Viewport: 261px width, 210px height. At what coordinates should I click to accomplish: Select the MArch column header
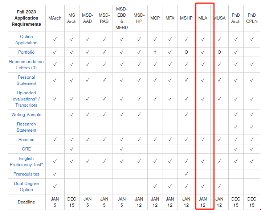pos(55,18)
